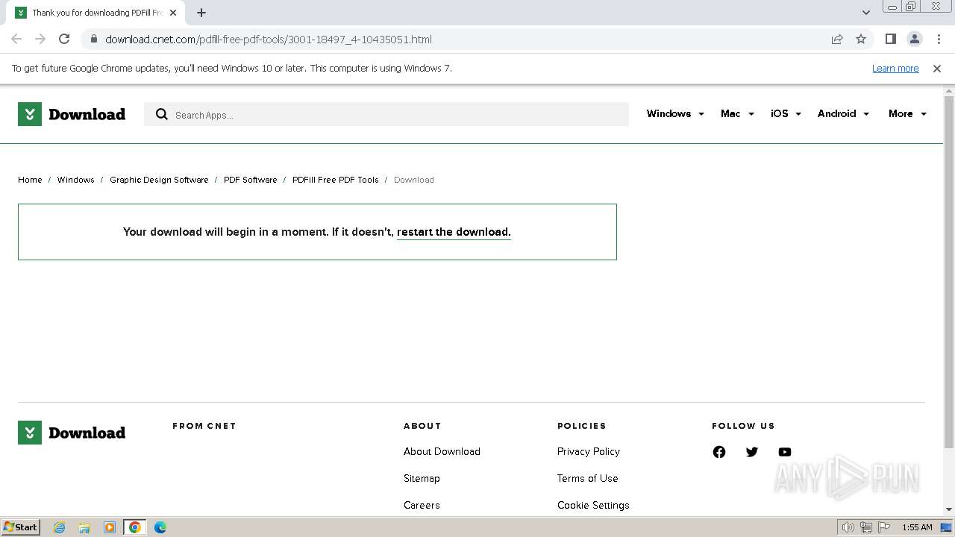Click the Chrome back arrow
Image resolution: width=955 pixels, height=537 pixels.
coord(16,39)
